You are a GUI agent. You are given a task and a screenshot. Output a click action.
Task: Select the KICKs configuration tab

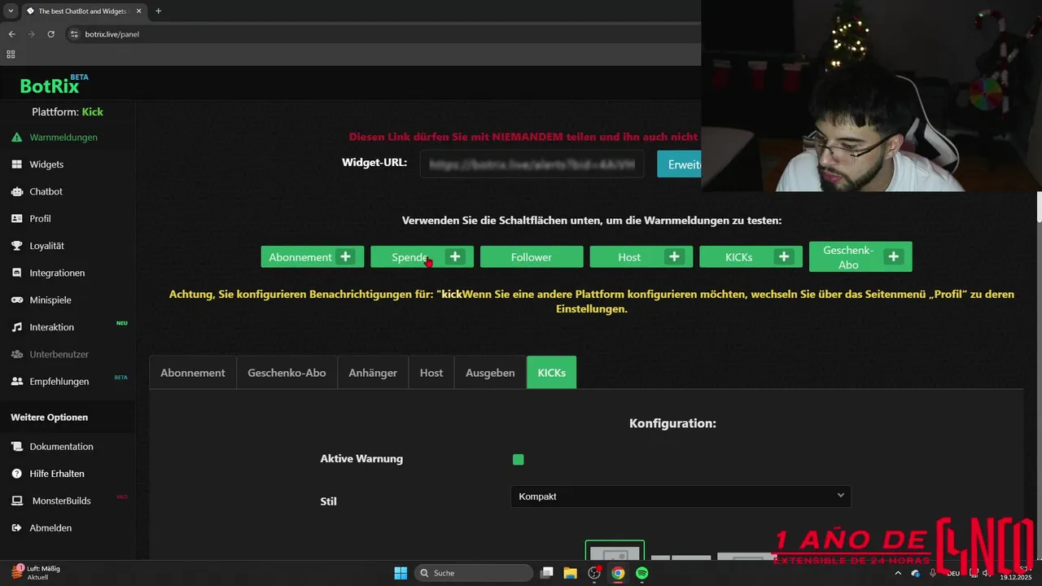point(551,372)
